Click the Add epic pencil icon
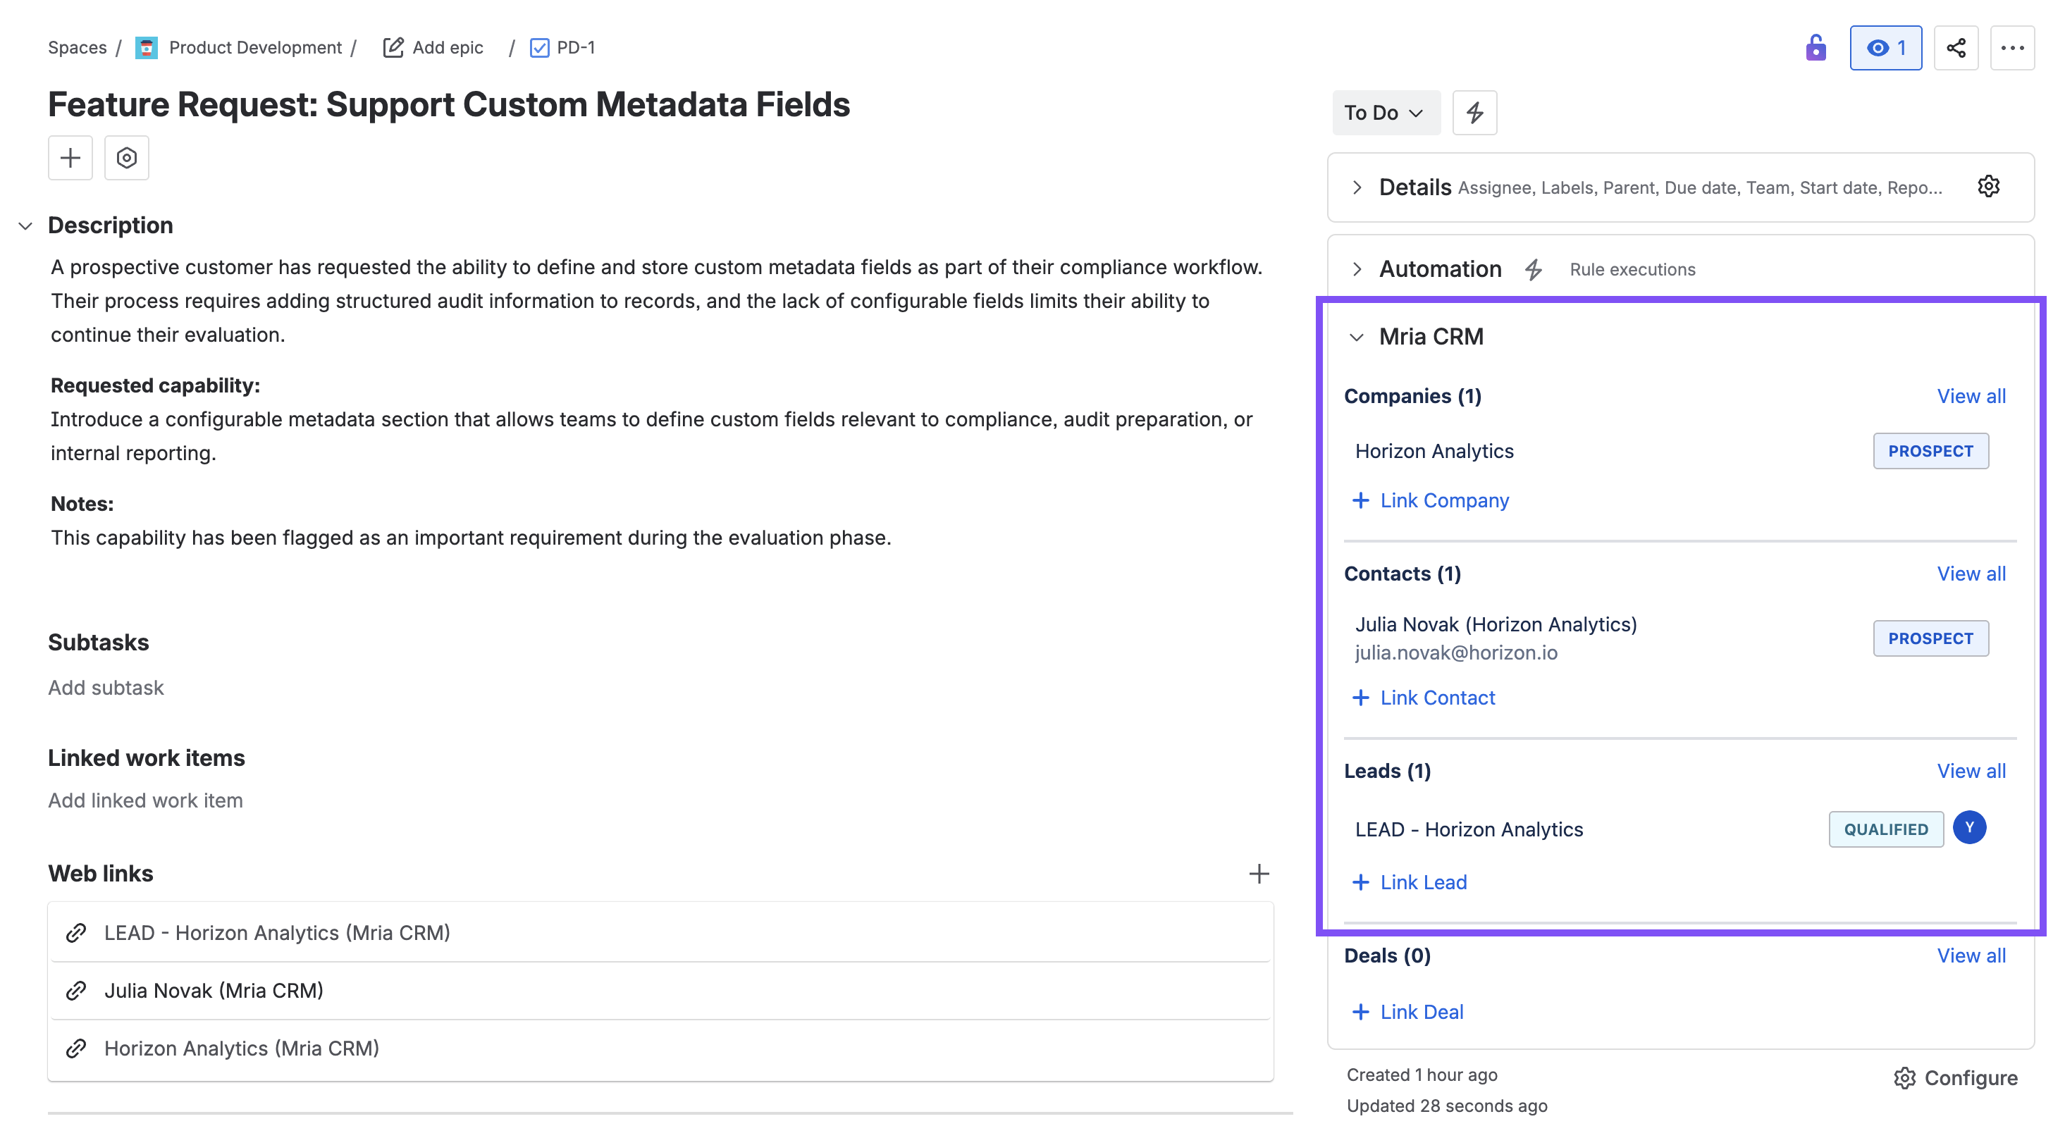This screenshot has width=2065, height=1126. [393, 48]
